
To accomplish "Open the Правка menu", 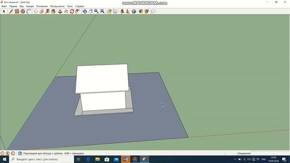I will pyautogui.click(x=13, y=6).
